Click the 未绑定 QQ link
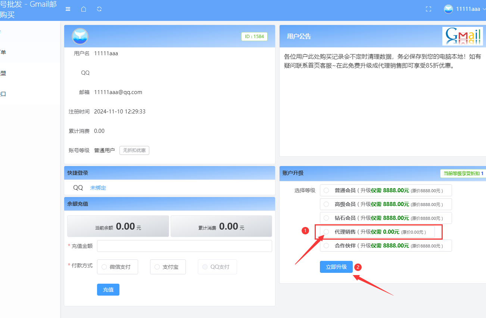Image resolution: width=486 pixels, height=318 pixels. 98,188
